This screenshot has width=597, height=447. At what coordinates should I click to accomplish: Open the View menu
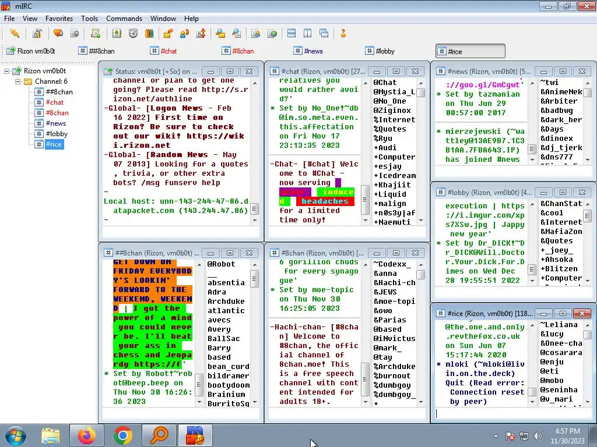30,19
